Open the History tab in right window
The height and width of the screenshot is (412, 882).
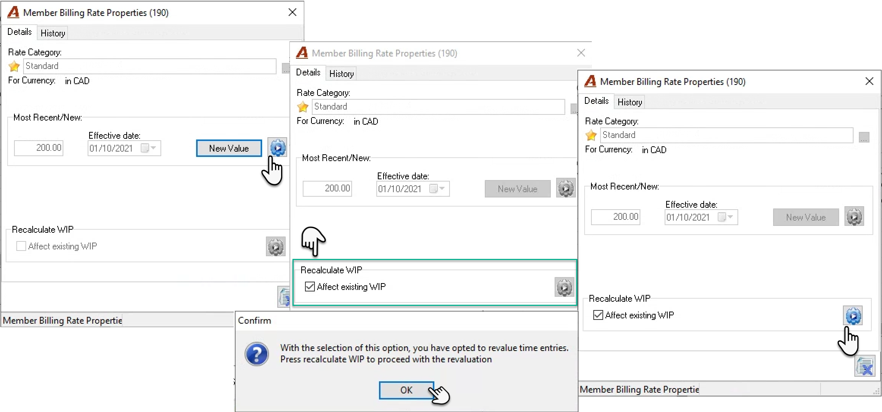tap(630, 102)
